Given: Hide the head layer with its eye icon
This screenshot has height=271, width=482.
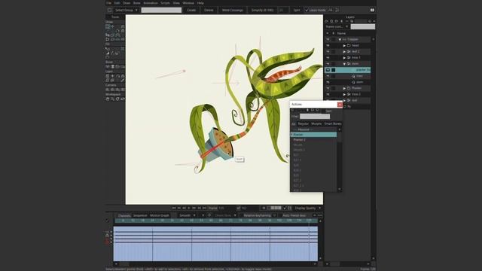Looking at the screenshot, I should (328, 45).
